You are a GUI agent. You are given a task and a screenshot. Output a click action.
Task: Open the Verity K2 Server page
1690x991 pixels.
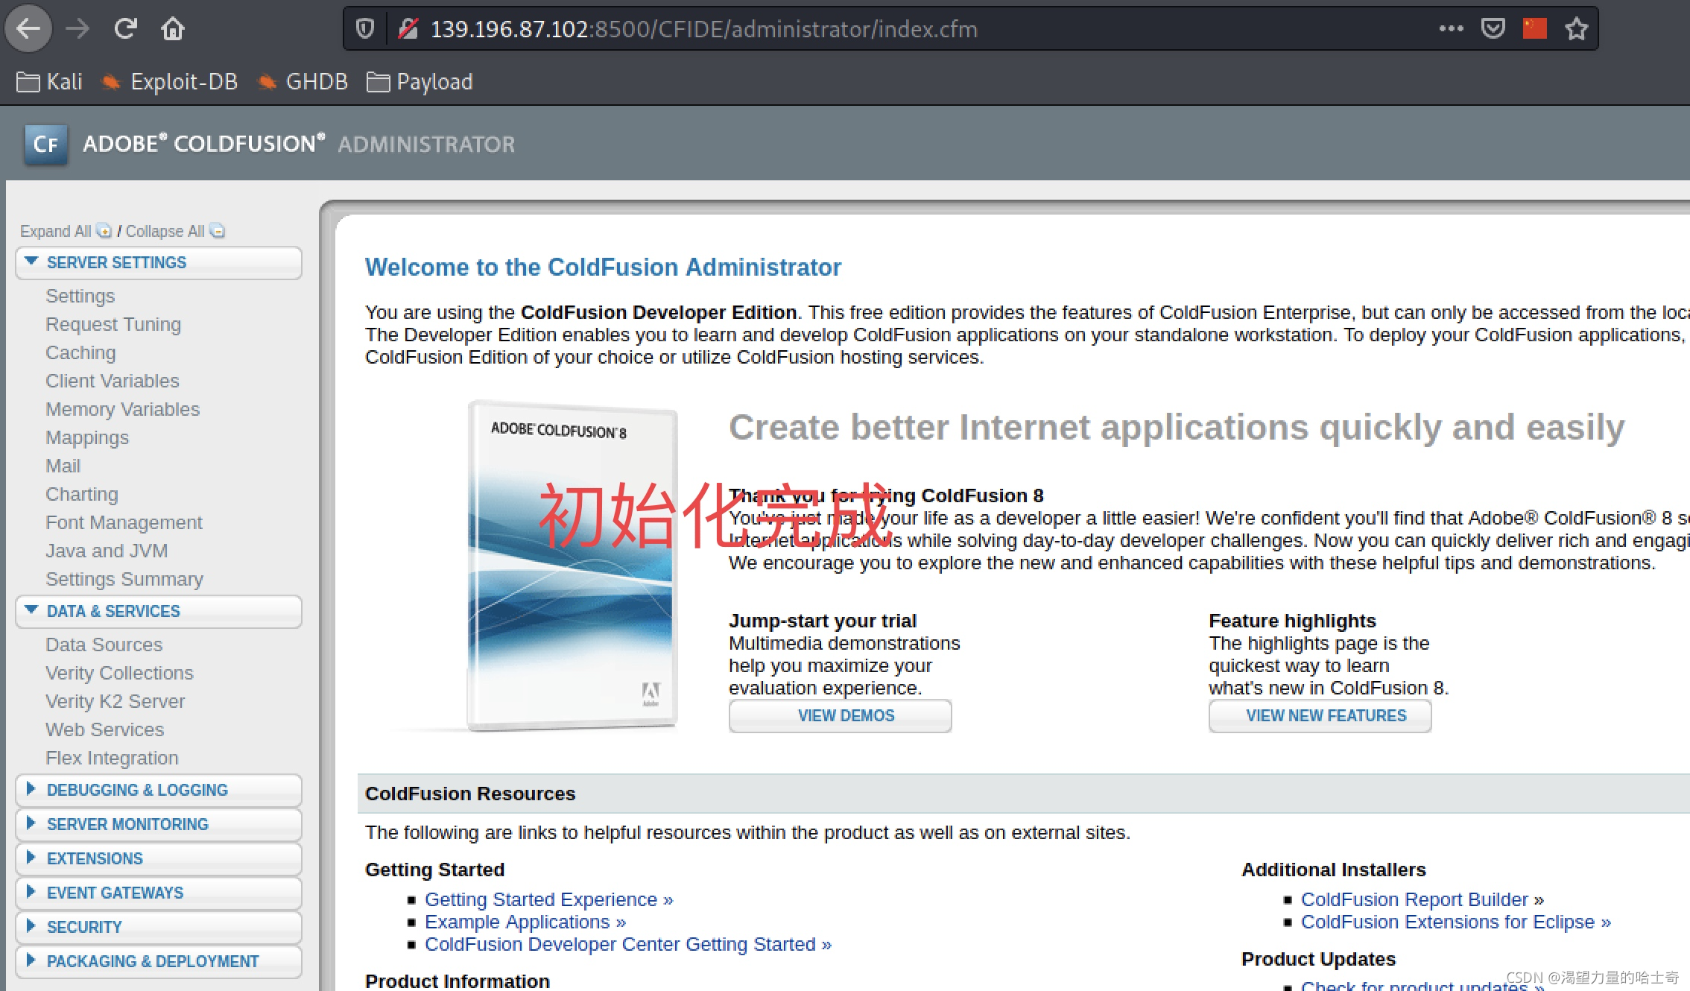pos(115,701)
